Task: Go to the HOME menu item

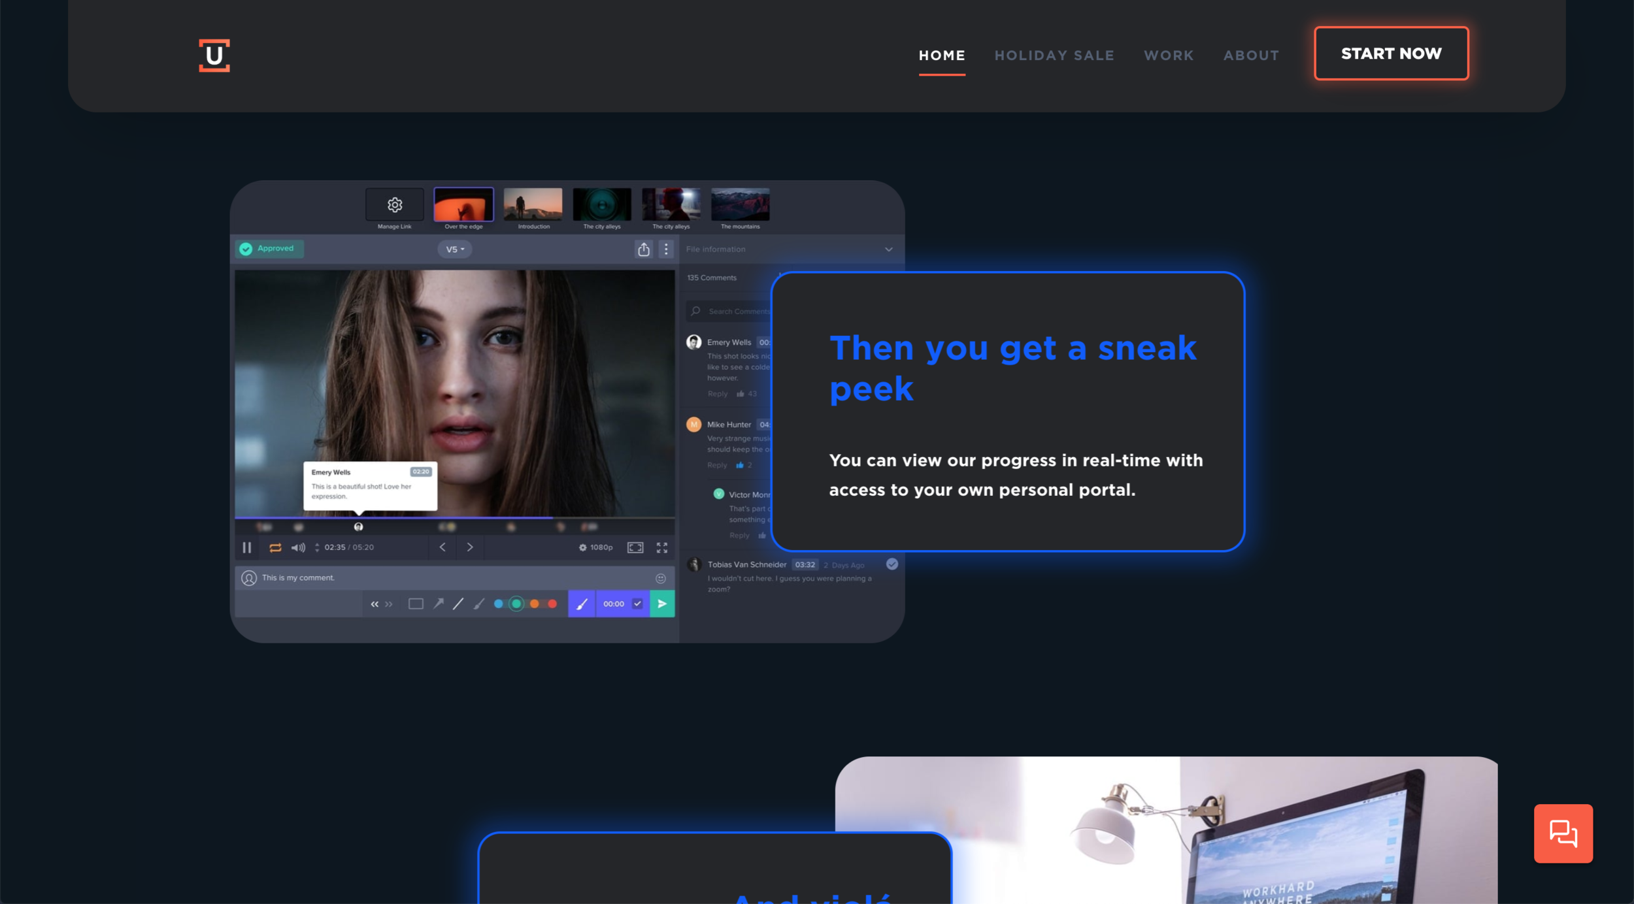Action: click(942, 56)
